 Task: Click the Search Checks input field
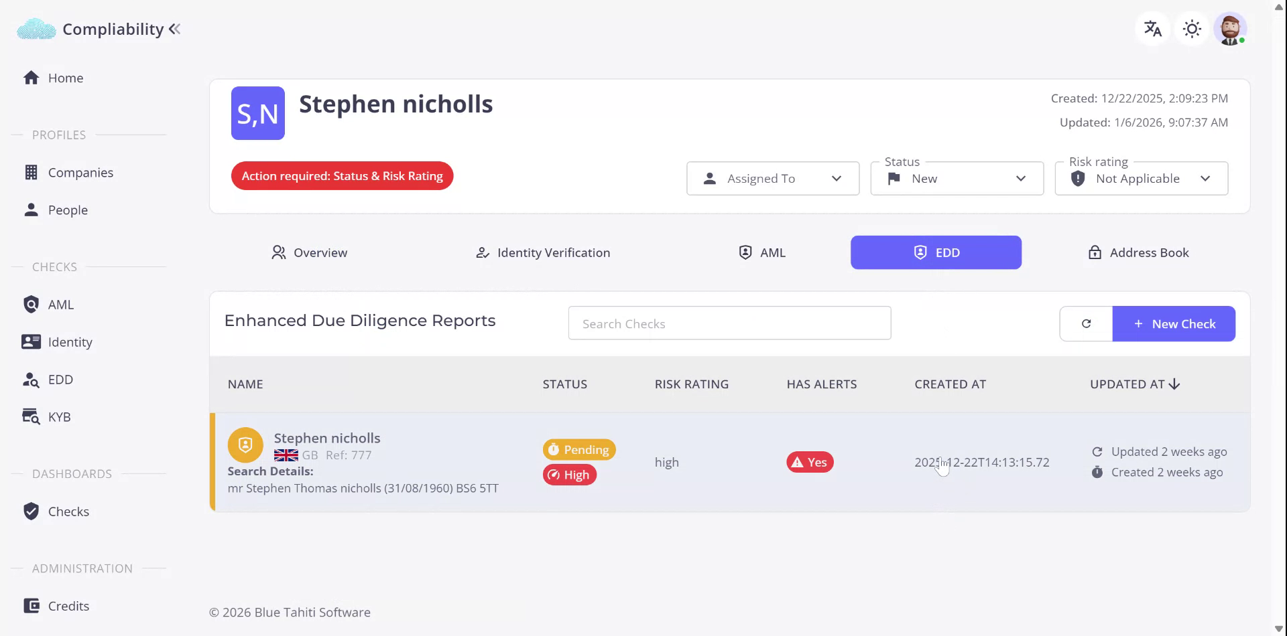(x=729, y=324)
